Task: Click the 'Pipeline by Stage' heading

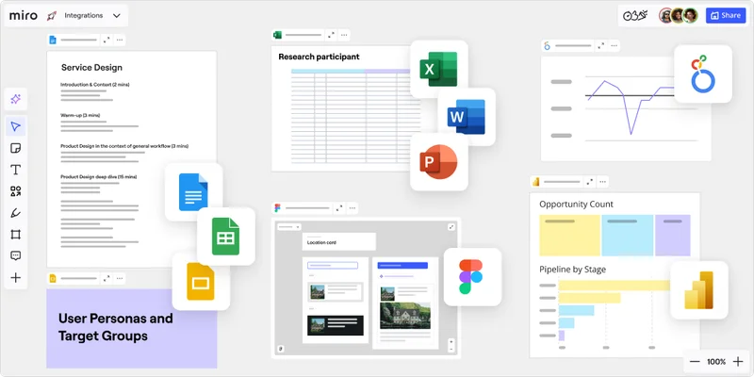Action: (572, 270)
